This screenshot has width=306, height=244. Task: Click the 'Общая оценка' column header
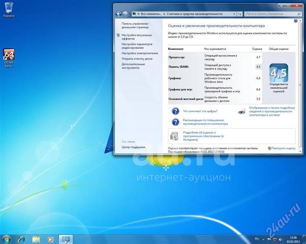click(x=279, y=49)
